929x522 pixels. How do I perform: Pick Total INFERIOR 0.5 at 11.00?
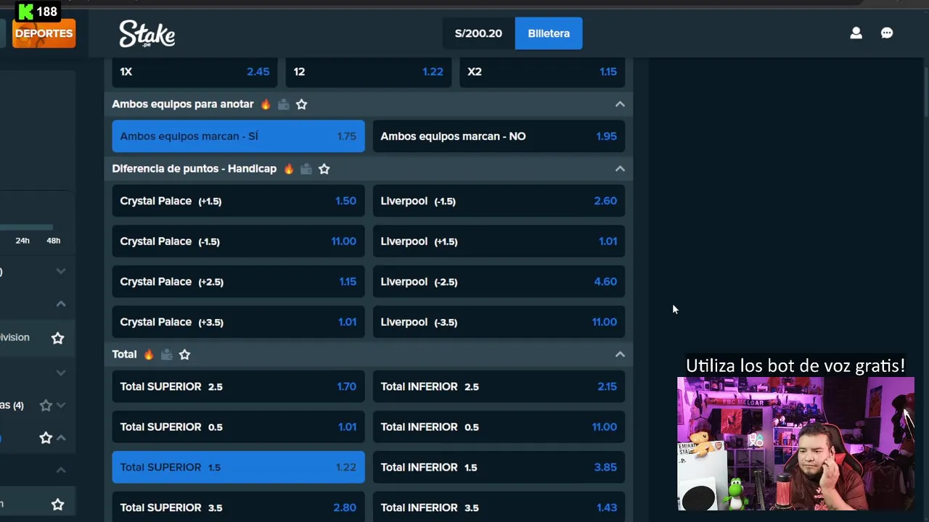pyautogui.click(x=499, y=427)
